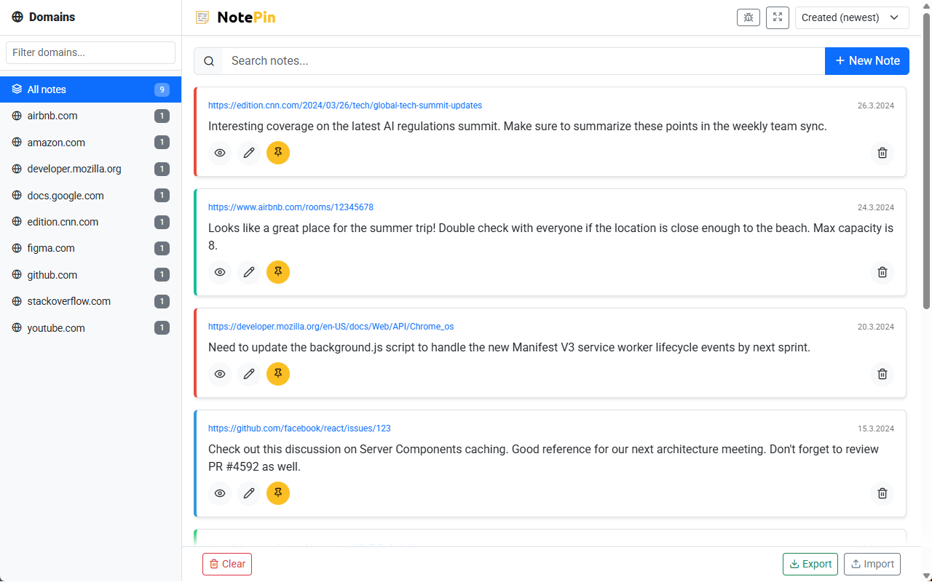Open the debug bug report icon
932x582 pixels.
pos(748,17)
